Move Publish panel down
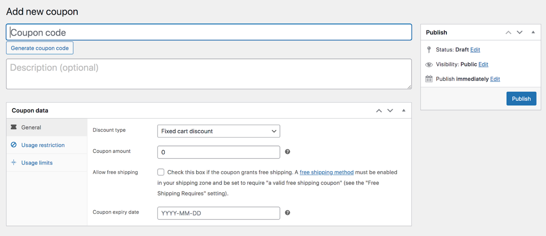 [x=519, y=33]
